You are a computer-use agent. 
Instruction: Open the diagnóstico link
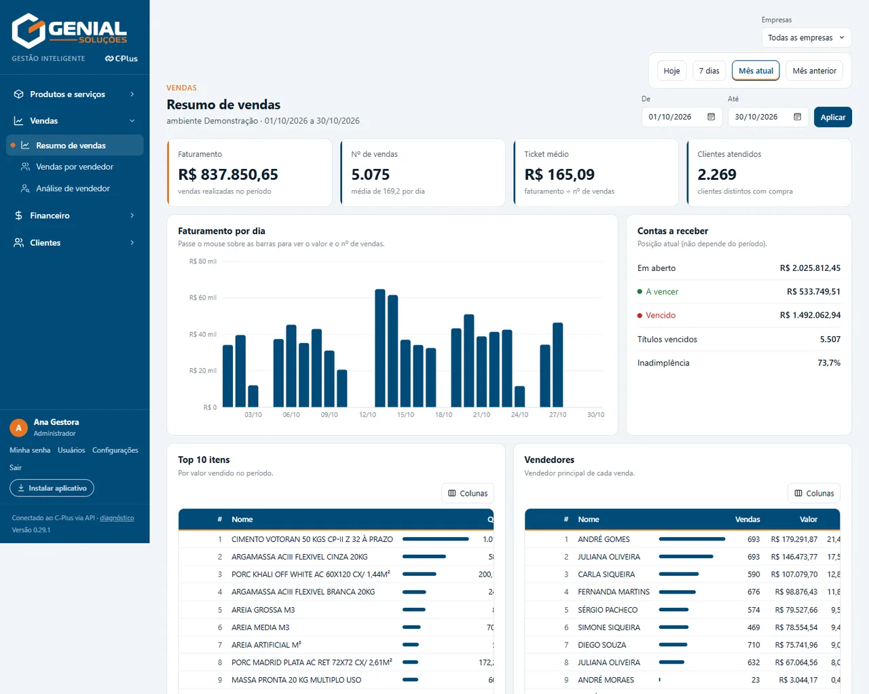click(x=117, y=518)
